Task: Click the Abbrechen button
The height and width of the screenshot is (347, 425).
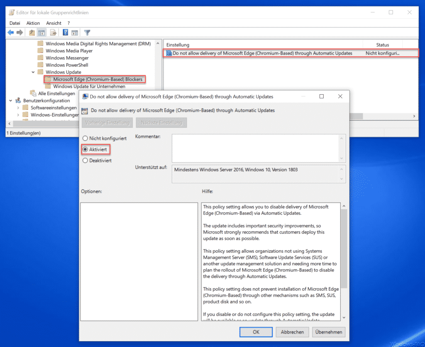Action: (x=292, y=332)
